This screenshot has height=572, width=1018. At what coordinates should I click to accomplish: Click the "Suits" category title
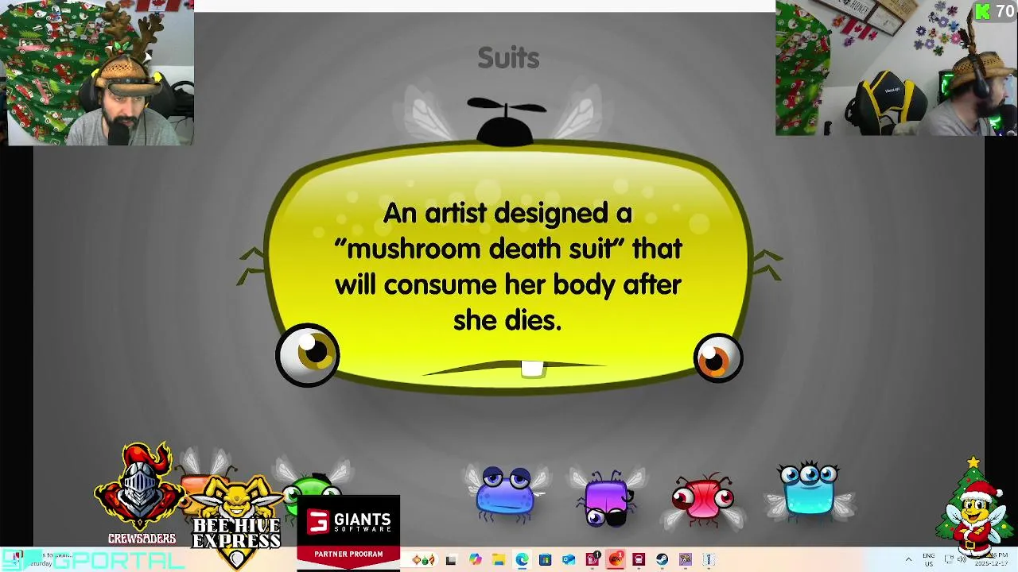pyautogui.click(x=508, y=58)
